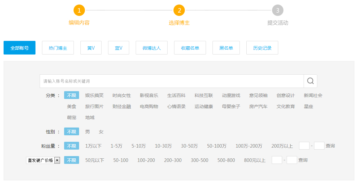Click the magnifier search icon
The image size is (357, 183).
pos(310,81)
